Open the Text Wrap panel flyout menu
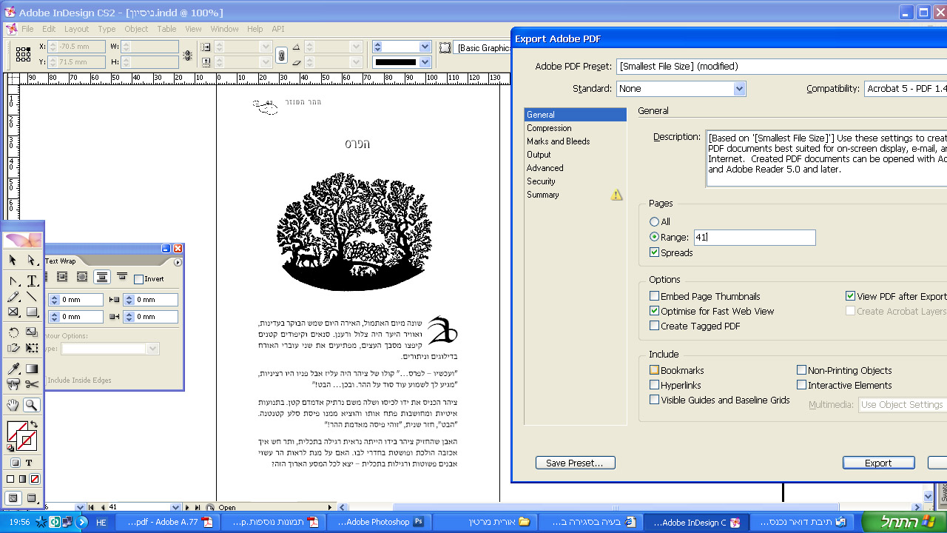The width and height of the screenshot is (947, 533). tap(178, 262)
